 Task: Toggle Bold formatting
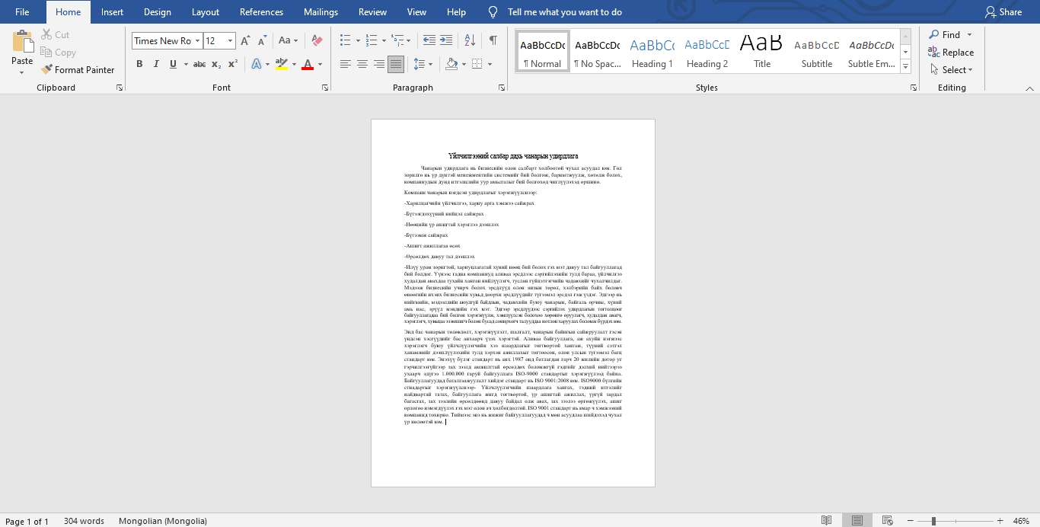click(139, 64)
